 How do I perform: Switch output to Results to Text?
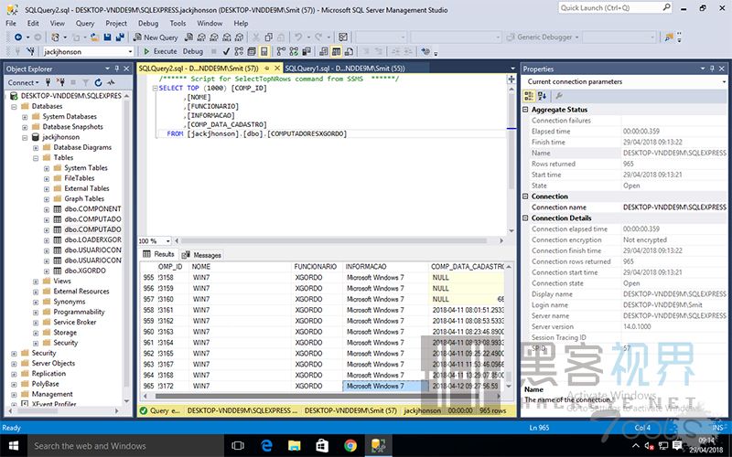tap(324, 51)
